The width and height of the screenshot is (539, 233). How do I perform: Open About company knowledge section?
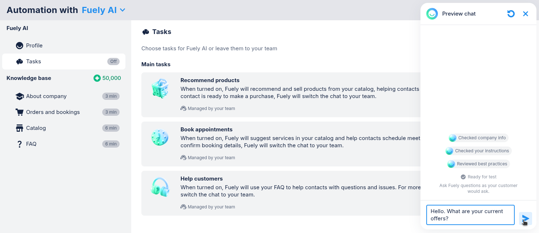tap(46, 96)
